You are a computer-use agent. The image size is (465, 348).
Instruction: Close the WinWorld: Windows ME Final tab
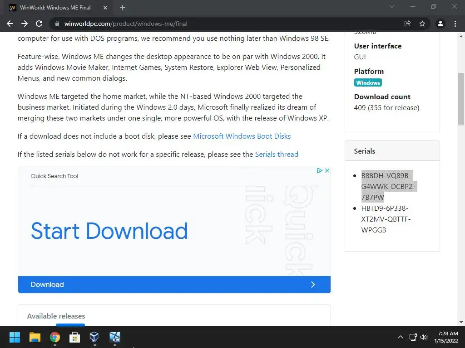pos(105,8)
